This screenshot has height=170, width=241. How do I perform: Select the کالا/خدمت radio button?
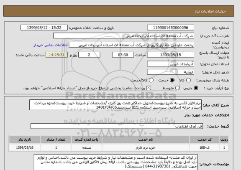tap(151, 80)
